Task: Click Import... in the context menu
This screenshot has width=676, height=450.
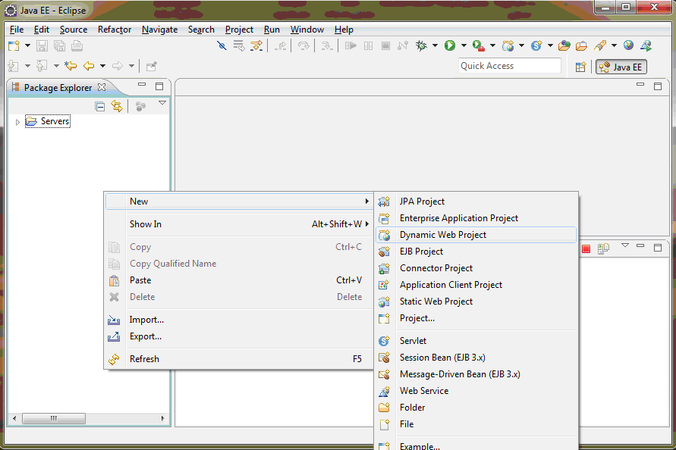Action: tap(239, 320)
